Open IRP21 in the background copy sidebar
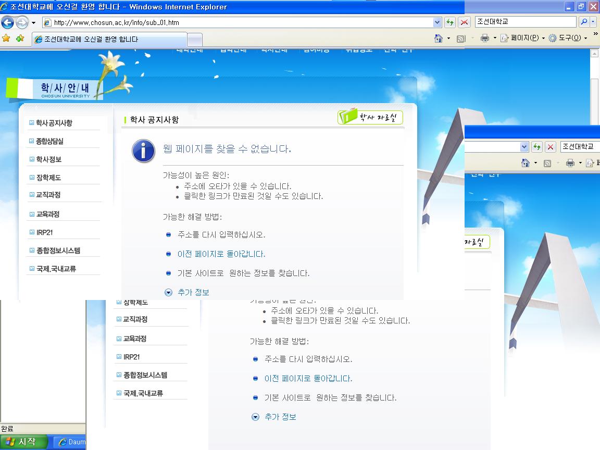The image size is (600, 450). point(131,357)
